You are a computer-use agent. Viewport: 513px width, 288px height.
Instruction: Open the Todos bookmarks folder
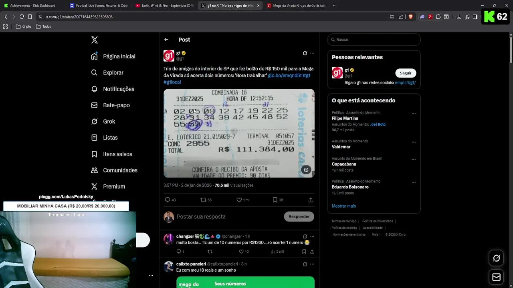(44, 26)
